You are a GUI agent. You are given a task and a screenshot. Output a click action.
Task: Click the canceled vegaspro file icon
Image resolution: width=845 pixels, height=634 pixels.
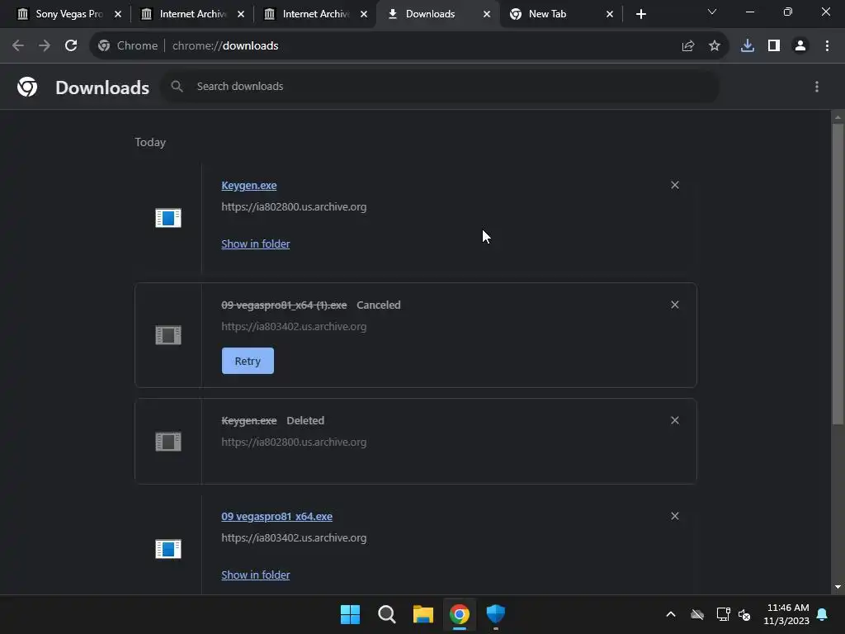click(x=168, y=335)
